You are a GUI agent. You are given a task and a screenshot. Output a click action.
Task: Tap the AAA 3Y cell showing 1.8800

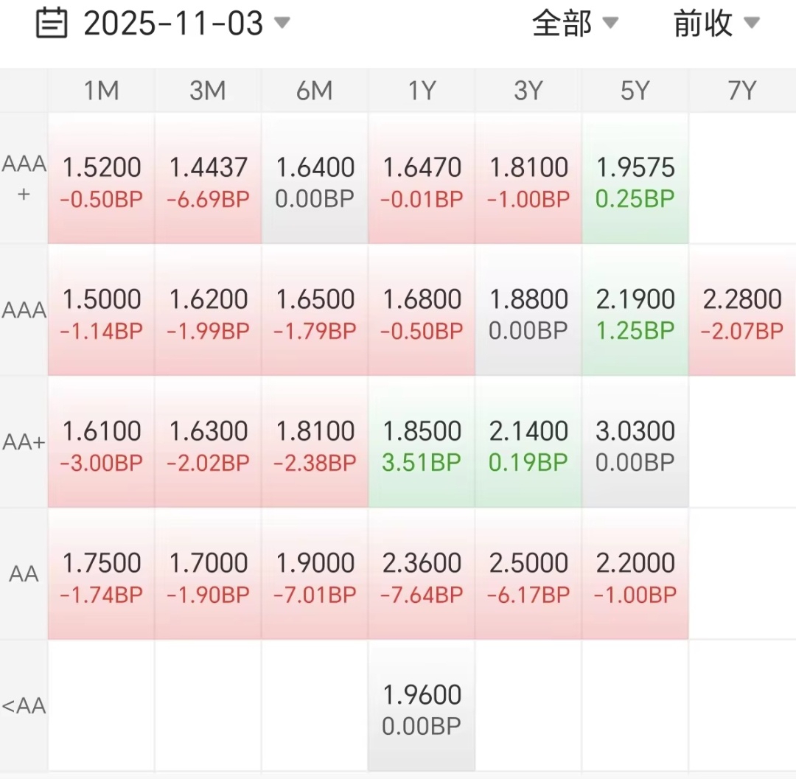coord(528,310)
